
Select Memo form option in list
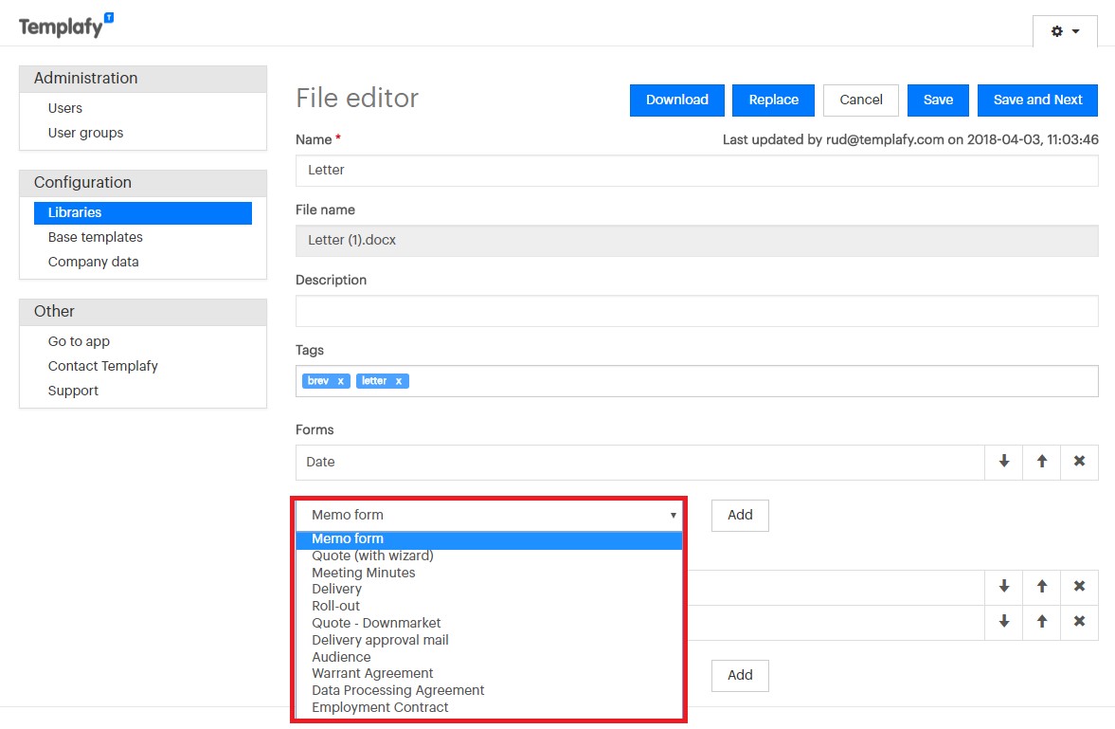pyautogui.click(x=489, y=538)
